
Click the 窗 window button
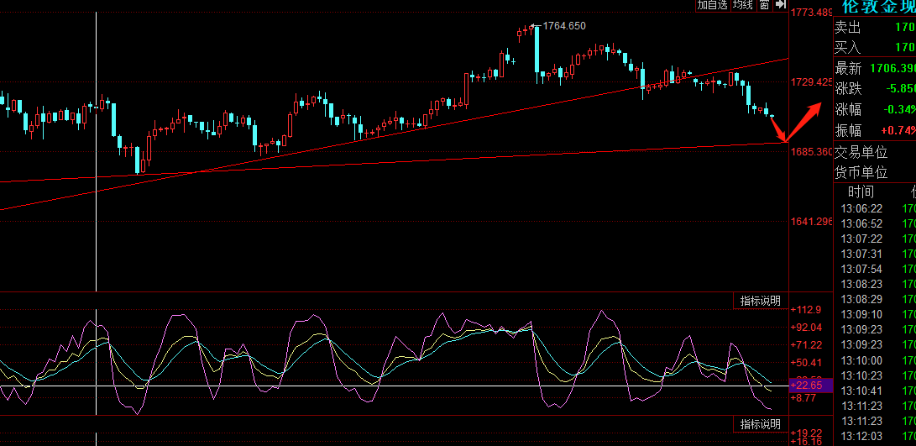click(764, 5)
